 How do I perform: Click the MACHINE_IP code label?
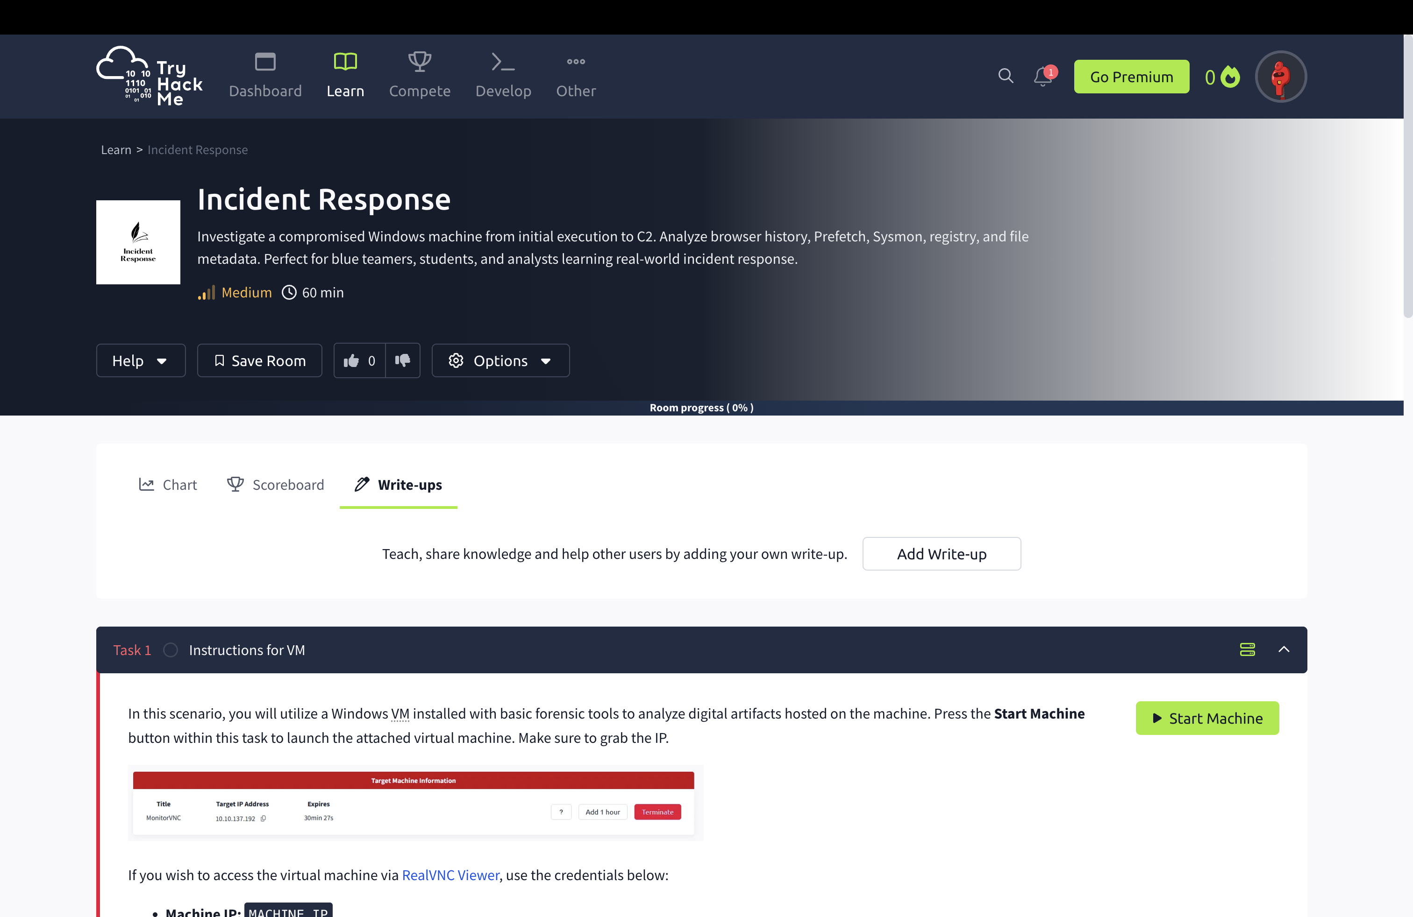point(288,911)
